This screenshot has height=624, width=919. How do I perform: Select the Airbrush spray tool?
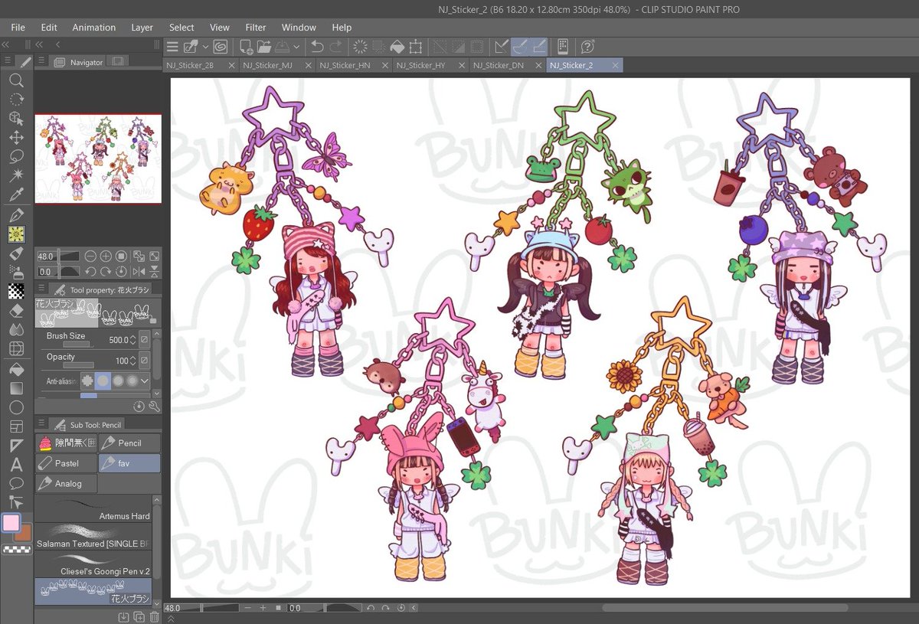(x=16, y=272)
